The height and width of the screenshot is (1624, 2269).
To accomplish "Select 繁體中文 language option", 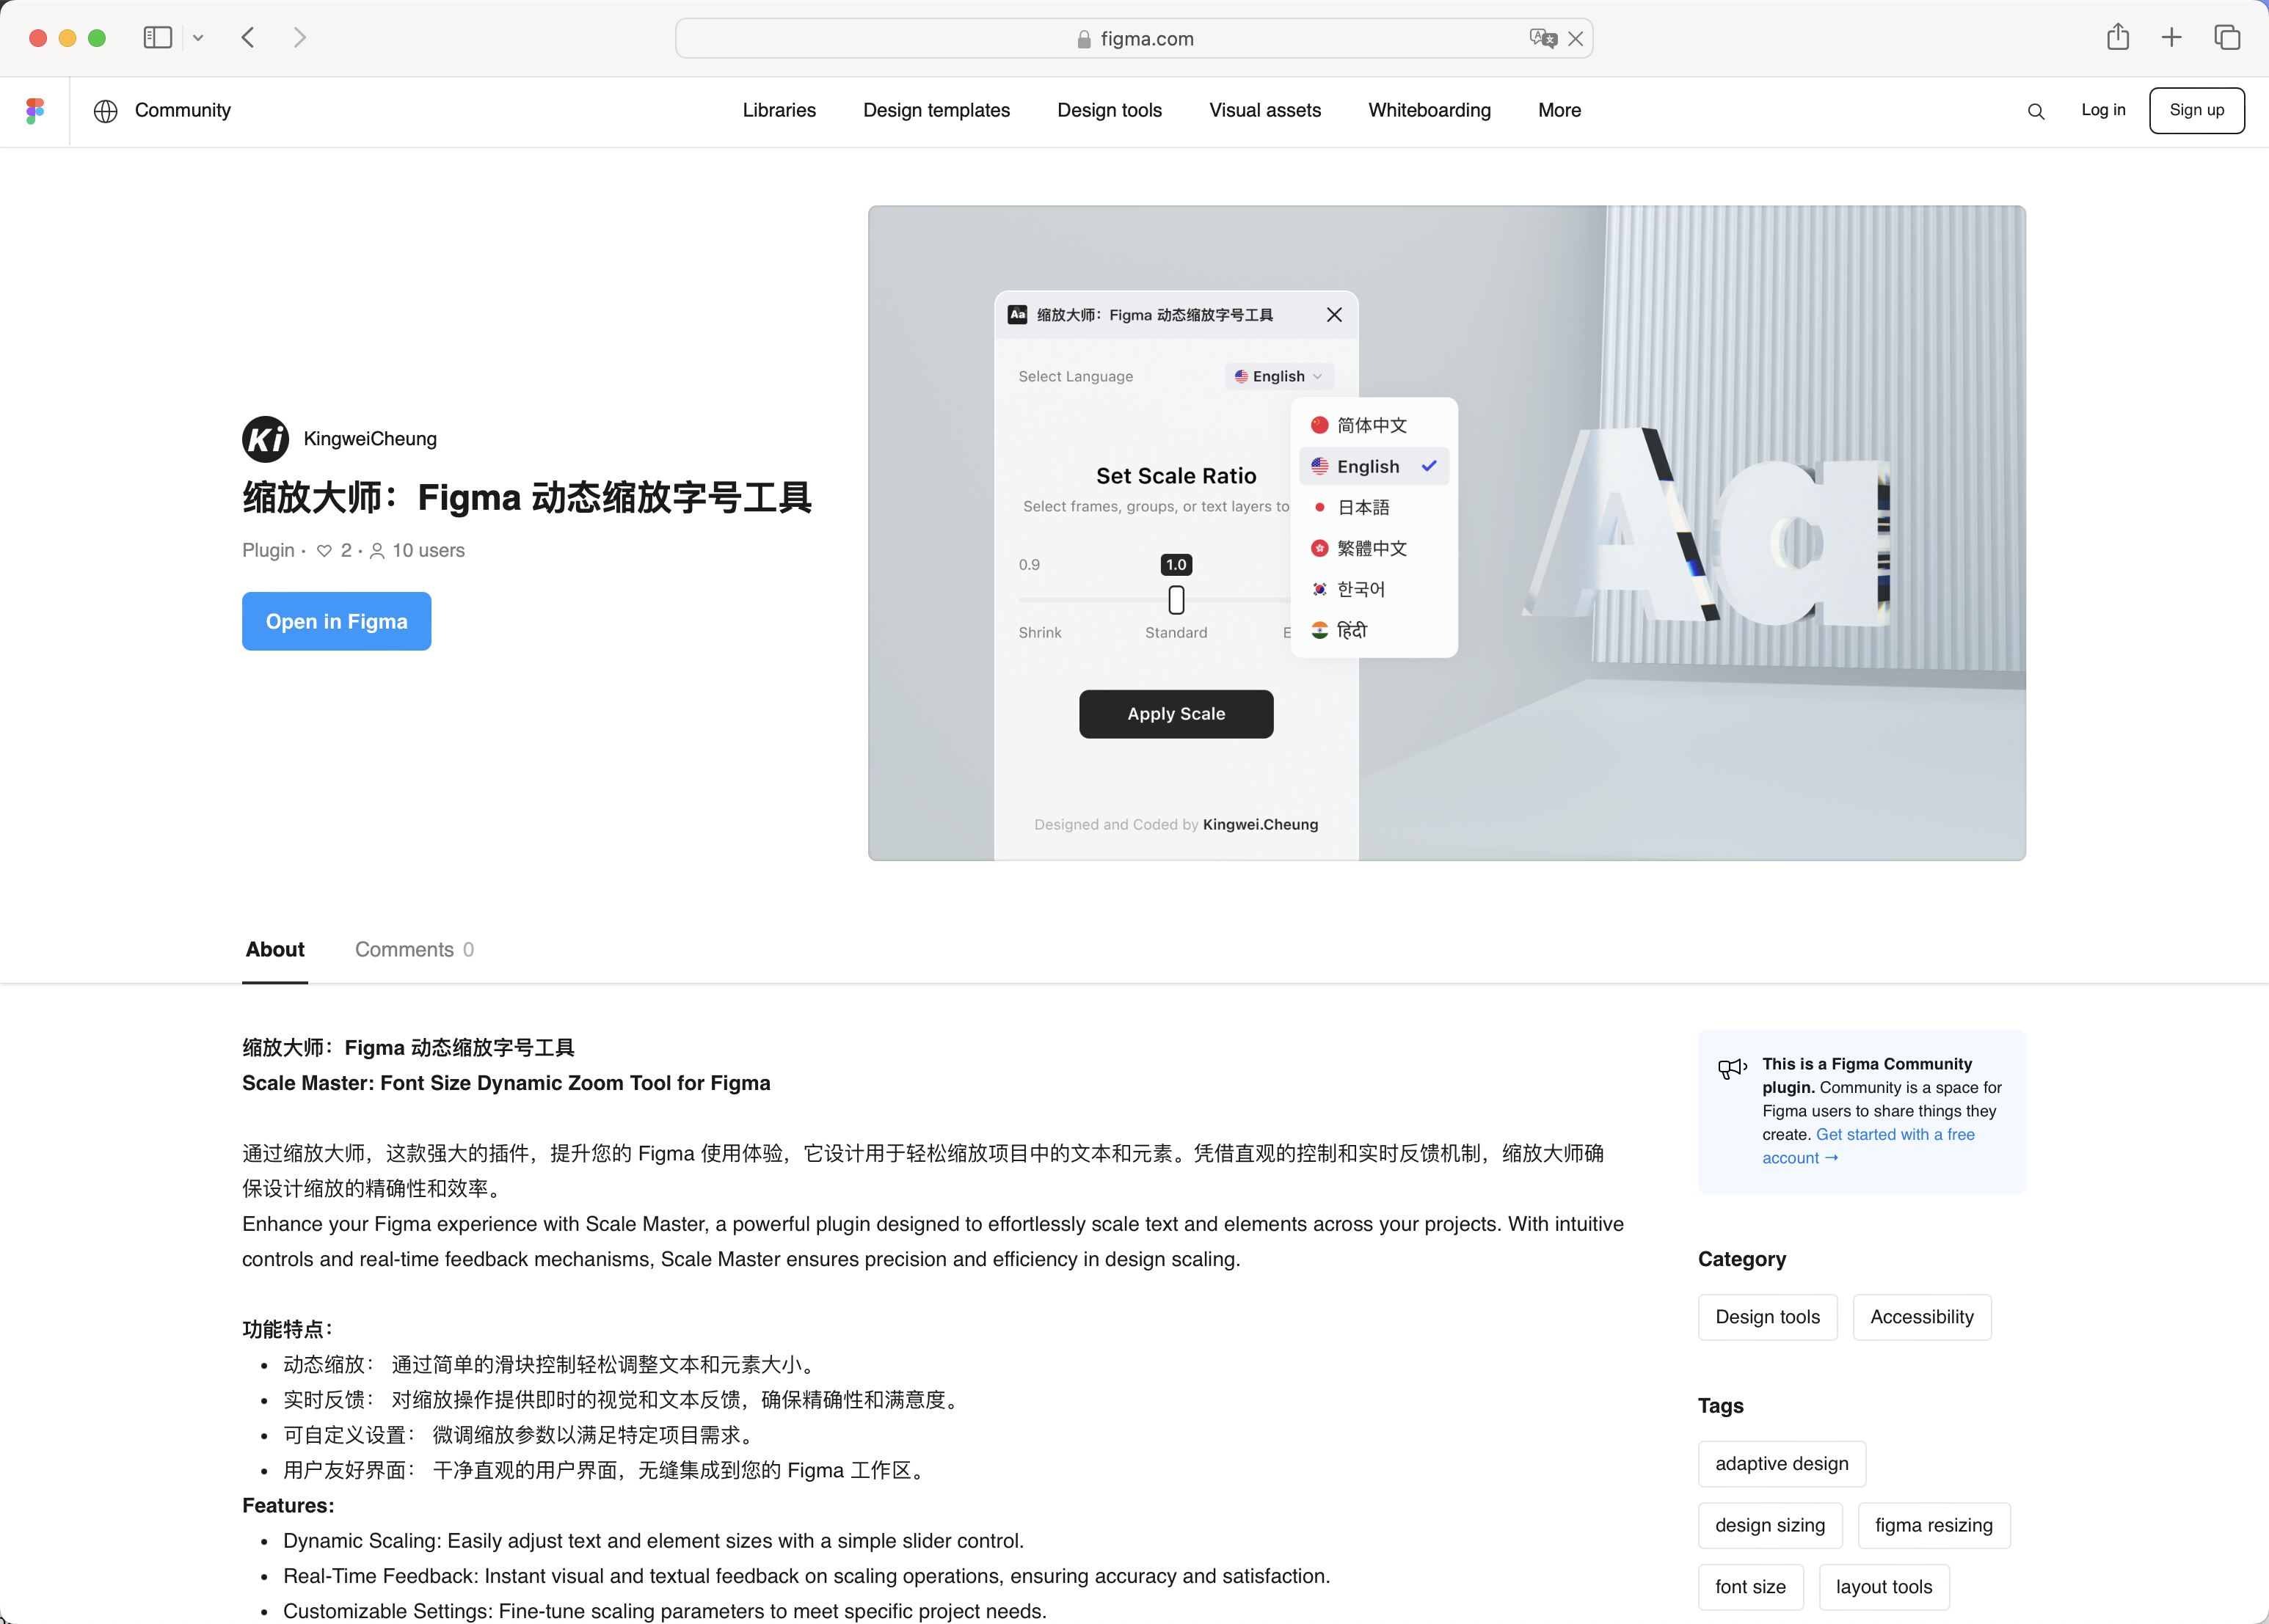I will pyautogui.click(x=1374, y=549).
